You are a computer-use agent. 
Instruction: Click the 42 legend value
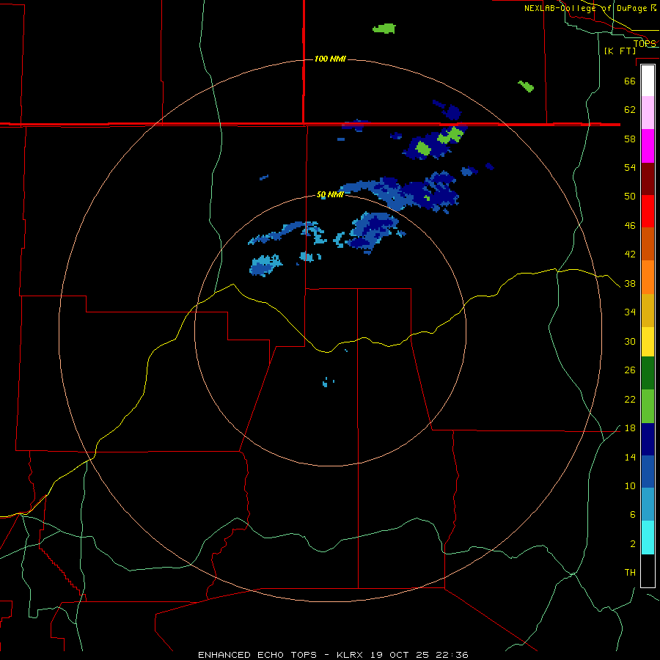pyautogui.click(x=630, y=254)
